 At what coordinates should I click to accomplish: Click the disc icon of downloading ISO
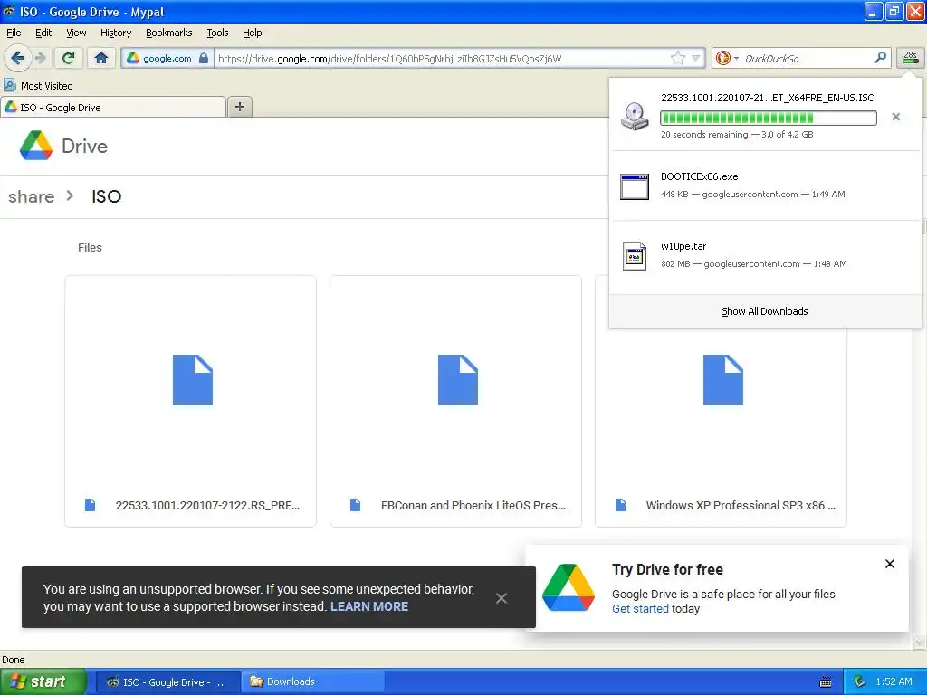click(635, 116)
